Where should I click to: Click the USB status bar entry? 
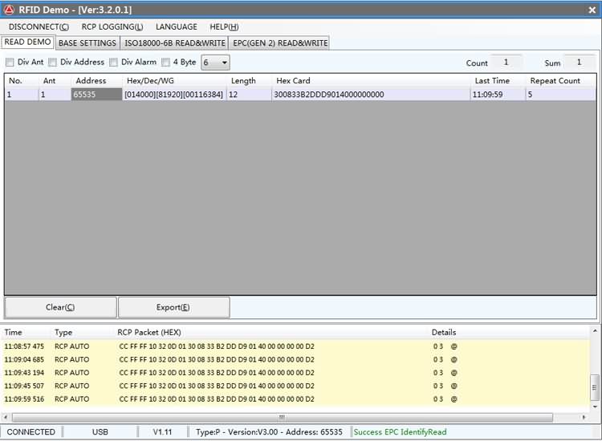pos(100,432)
